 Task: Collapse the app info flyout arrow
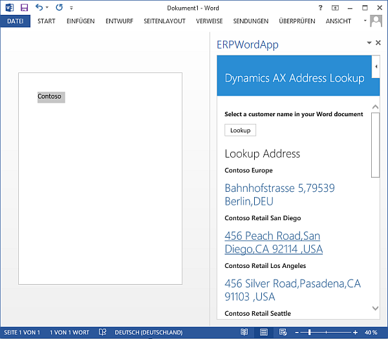tap(376, 67)
